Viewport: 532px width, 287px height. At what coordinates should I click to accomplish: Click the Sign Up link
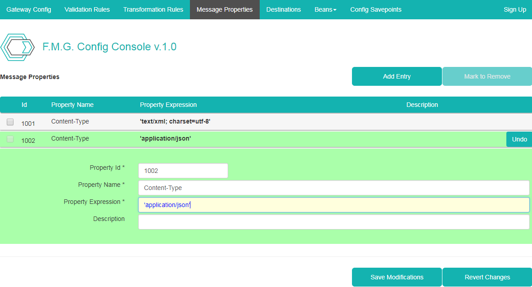pyautogui.click(x=515, y=9)
